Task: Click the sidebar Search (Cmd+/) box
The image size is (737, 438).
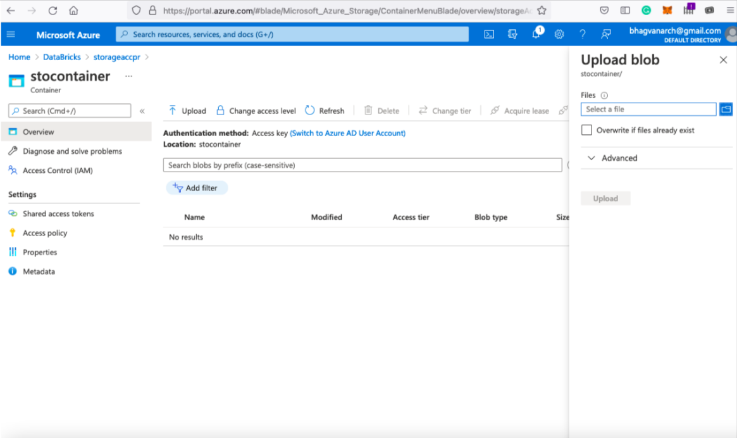Action: click(x=70, y=111)
